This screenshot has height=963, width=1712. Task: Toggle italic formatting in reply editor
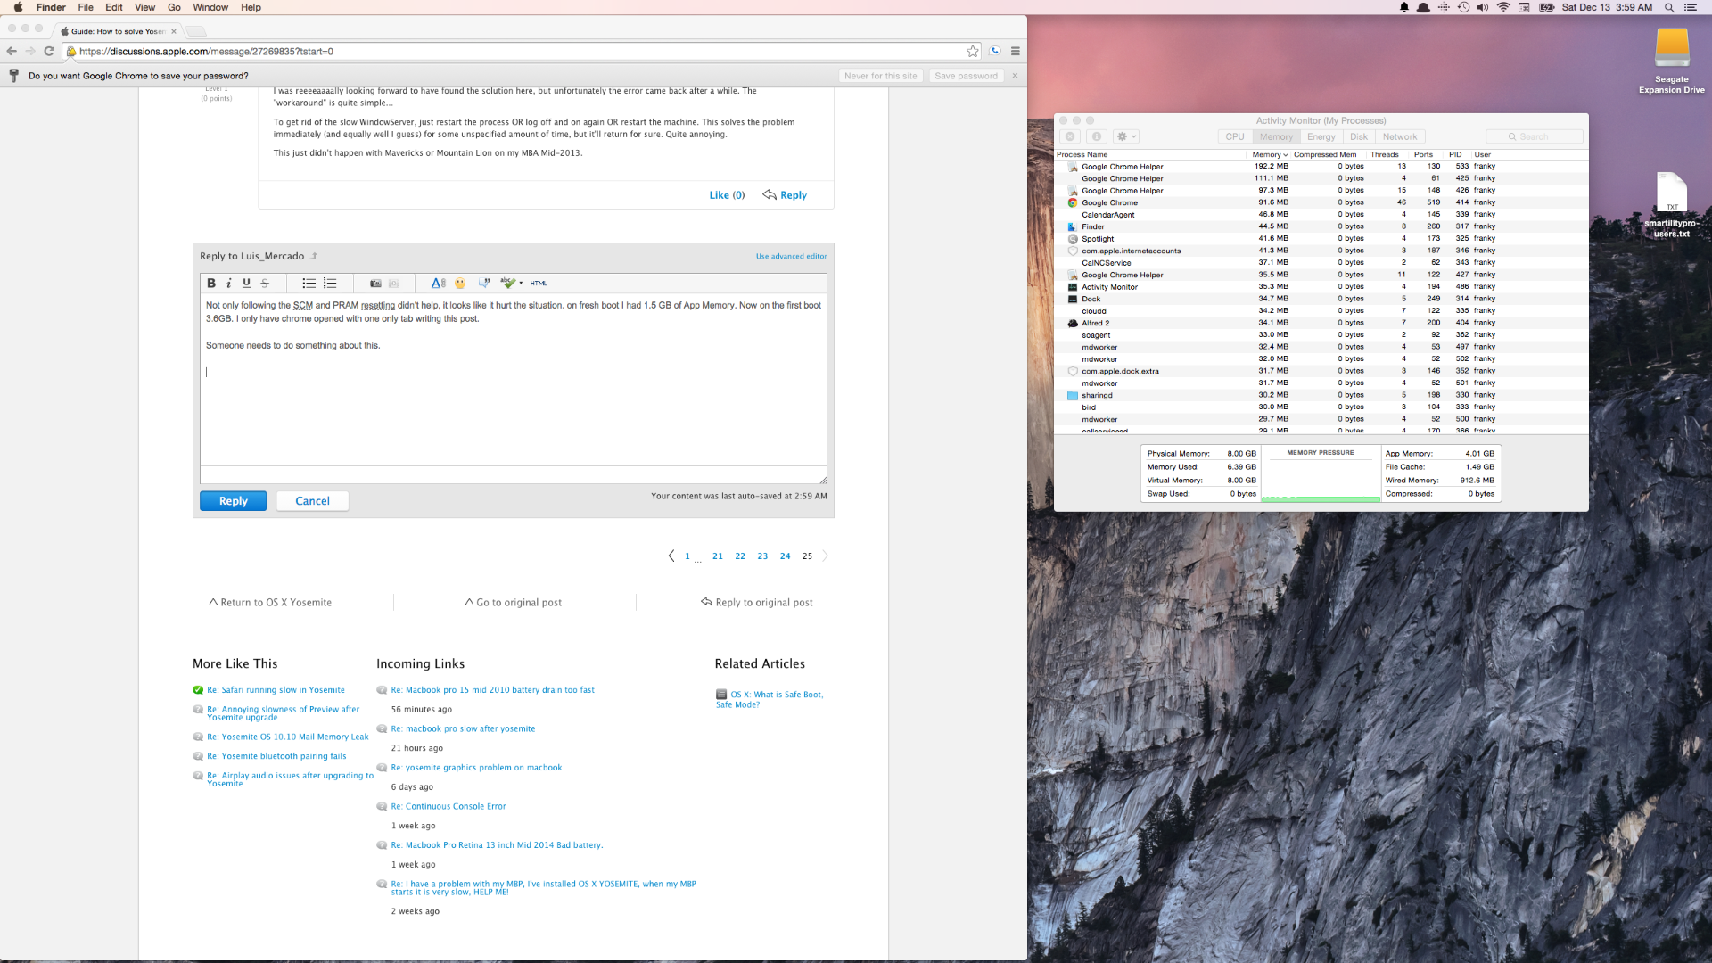(229, 284)
